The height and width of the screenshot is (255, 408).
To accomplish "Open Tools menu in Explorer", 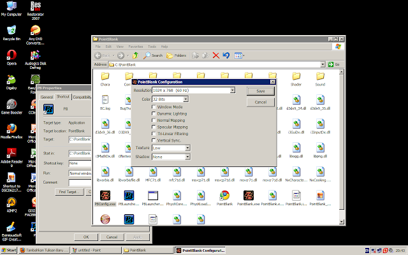I will click(x=152, y=47).
